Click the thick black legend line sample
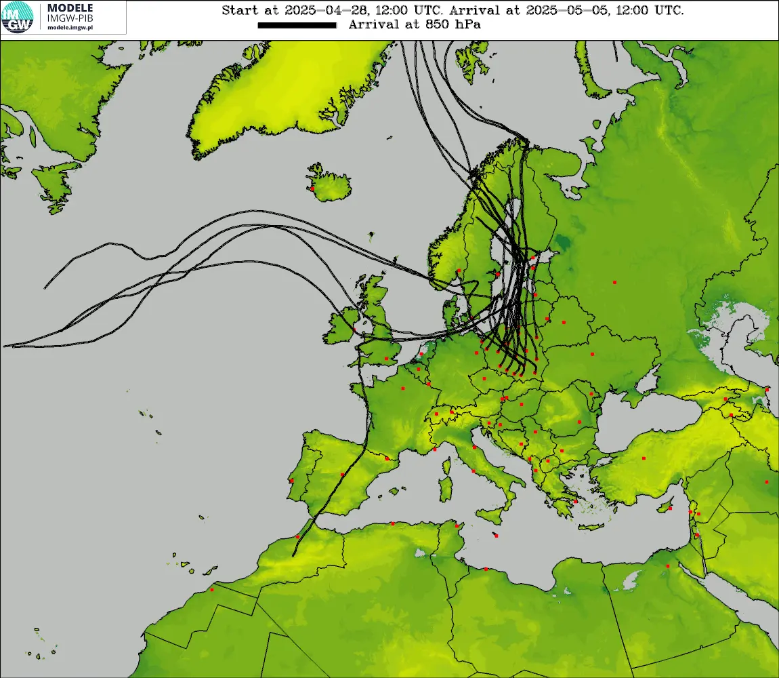Screen dimensions: 779x678 click(297, 25)
